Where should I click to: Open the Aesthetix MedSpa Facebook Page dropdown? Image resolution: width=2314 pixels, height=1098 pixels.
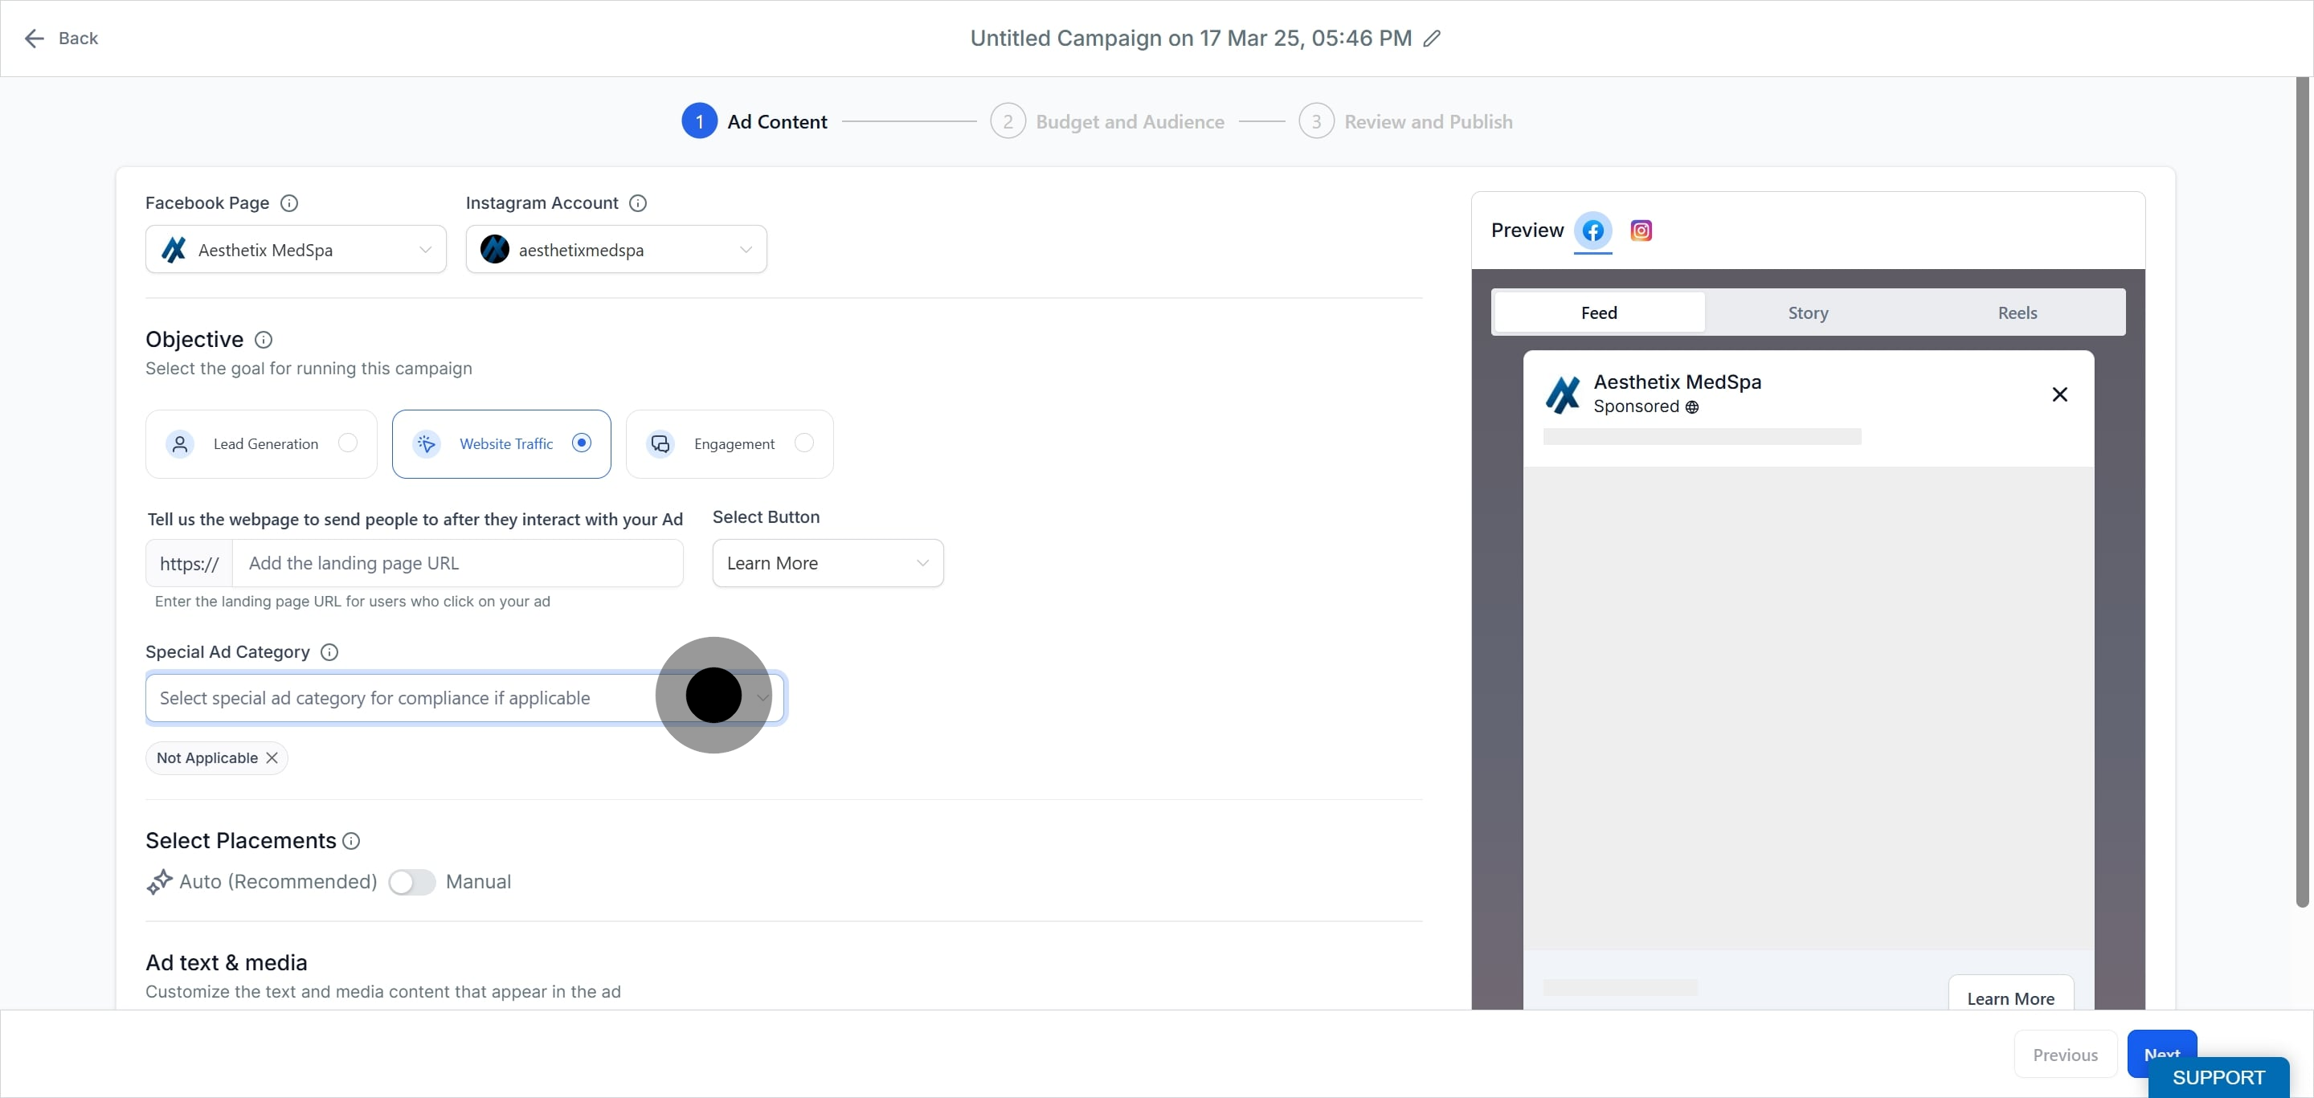point(296,250)
